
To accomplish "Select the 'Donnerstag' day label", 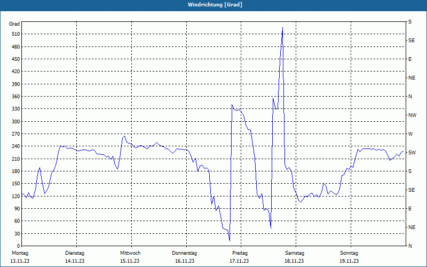I will pyautogui.click(x=184, y=253).
